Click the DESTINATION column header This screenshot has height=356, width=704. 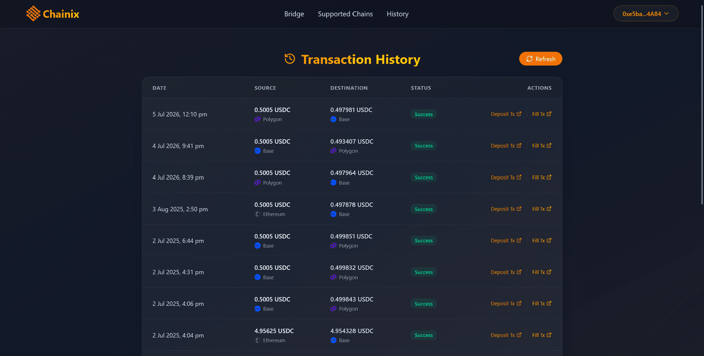[349, 88]
